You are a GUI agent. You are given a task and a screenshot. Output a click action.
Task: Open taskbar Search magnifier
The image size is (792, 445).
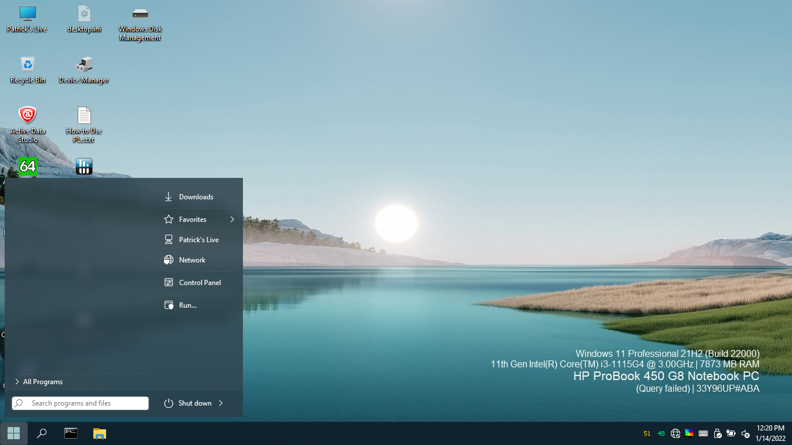click(42, 433)
